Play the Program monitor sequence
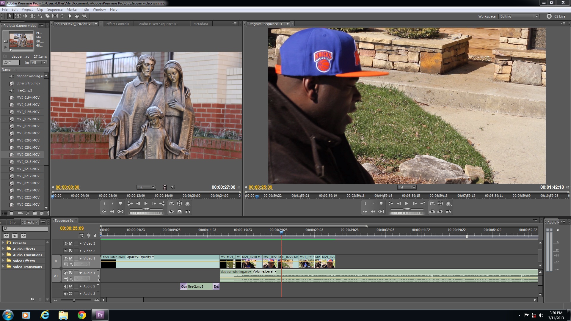Viewport: 571px width, 321px height. pyautogui.click(x=407, y=204)
